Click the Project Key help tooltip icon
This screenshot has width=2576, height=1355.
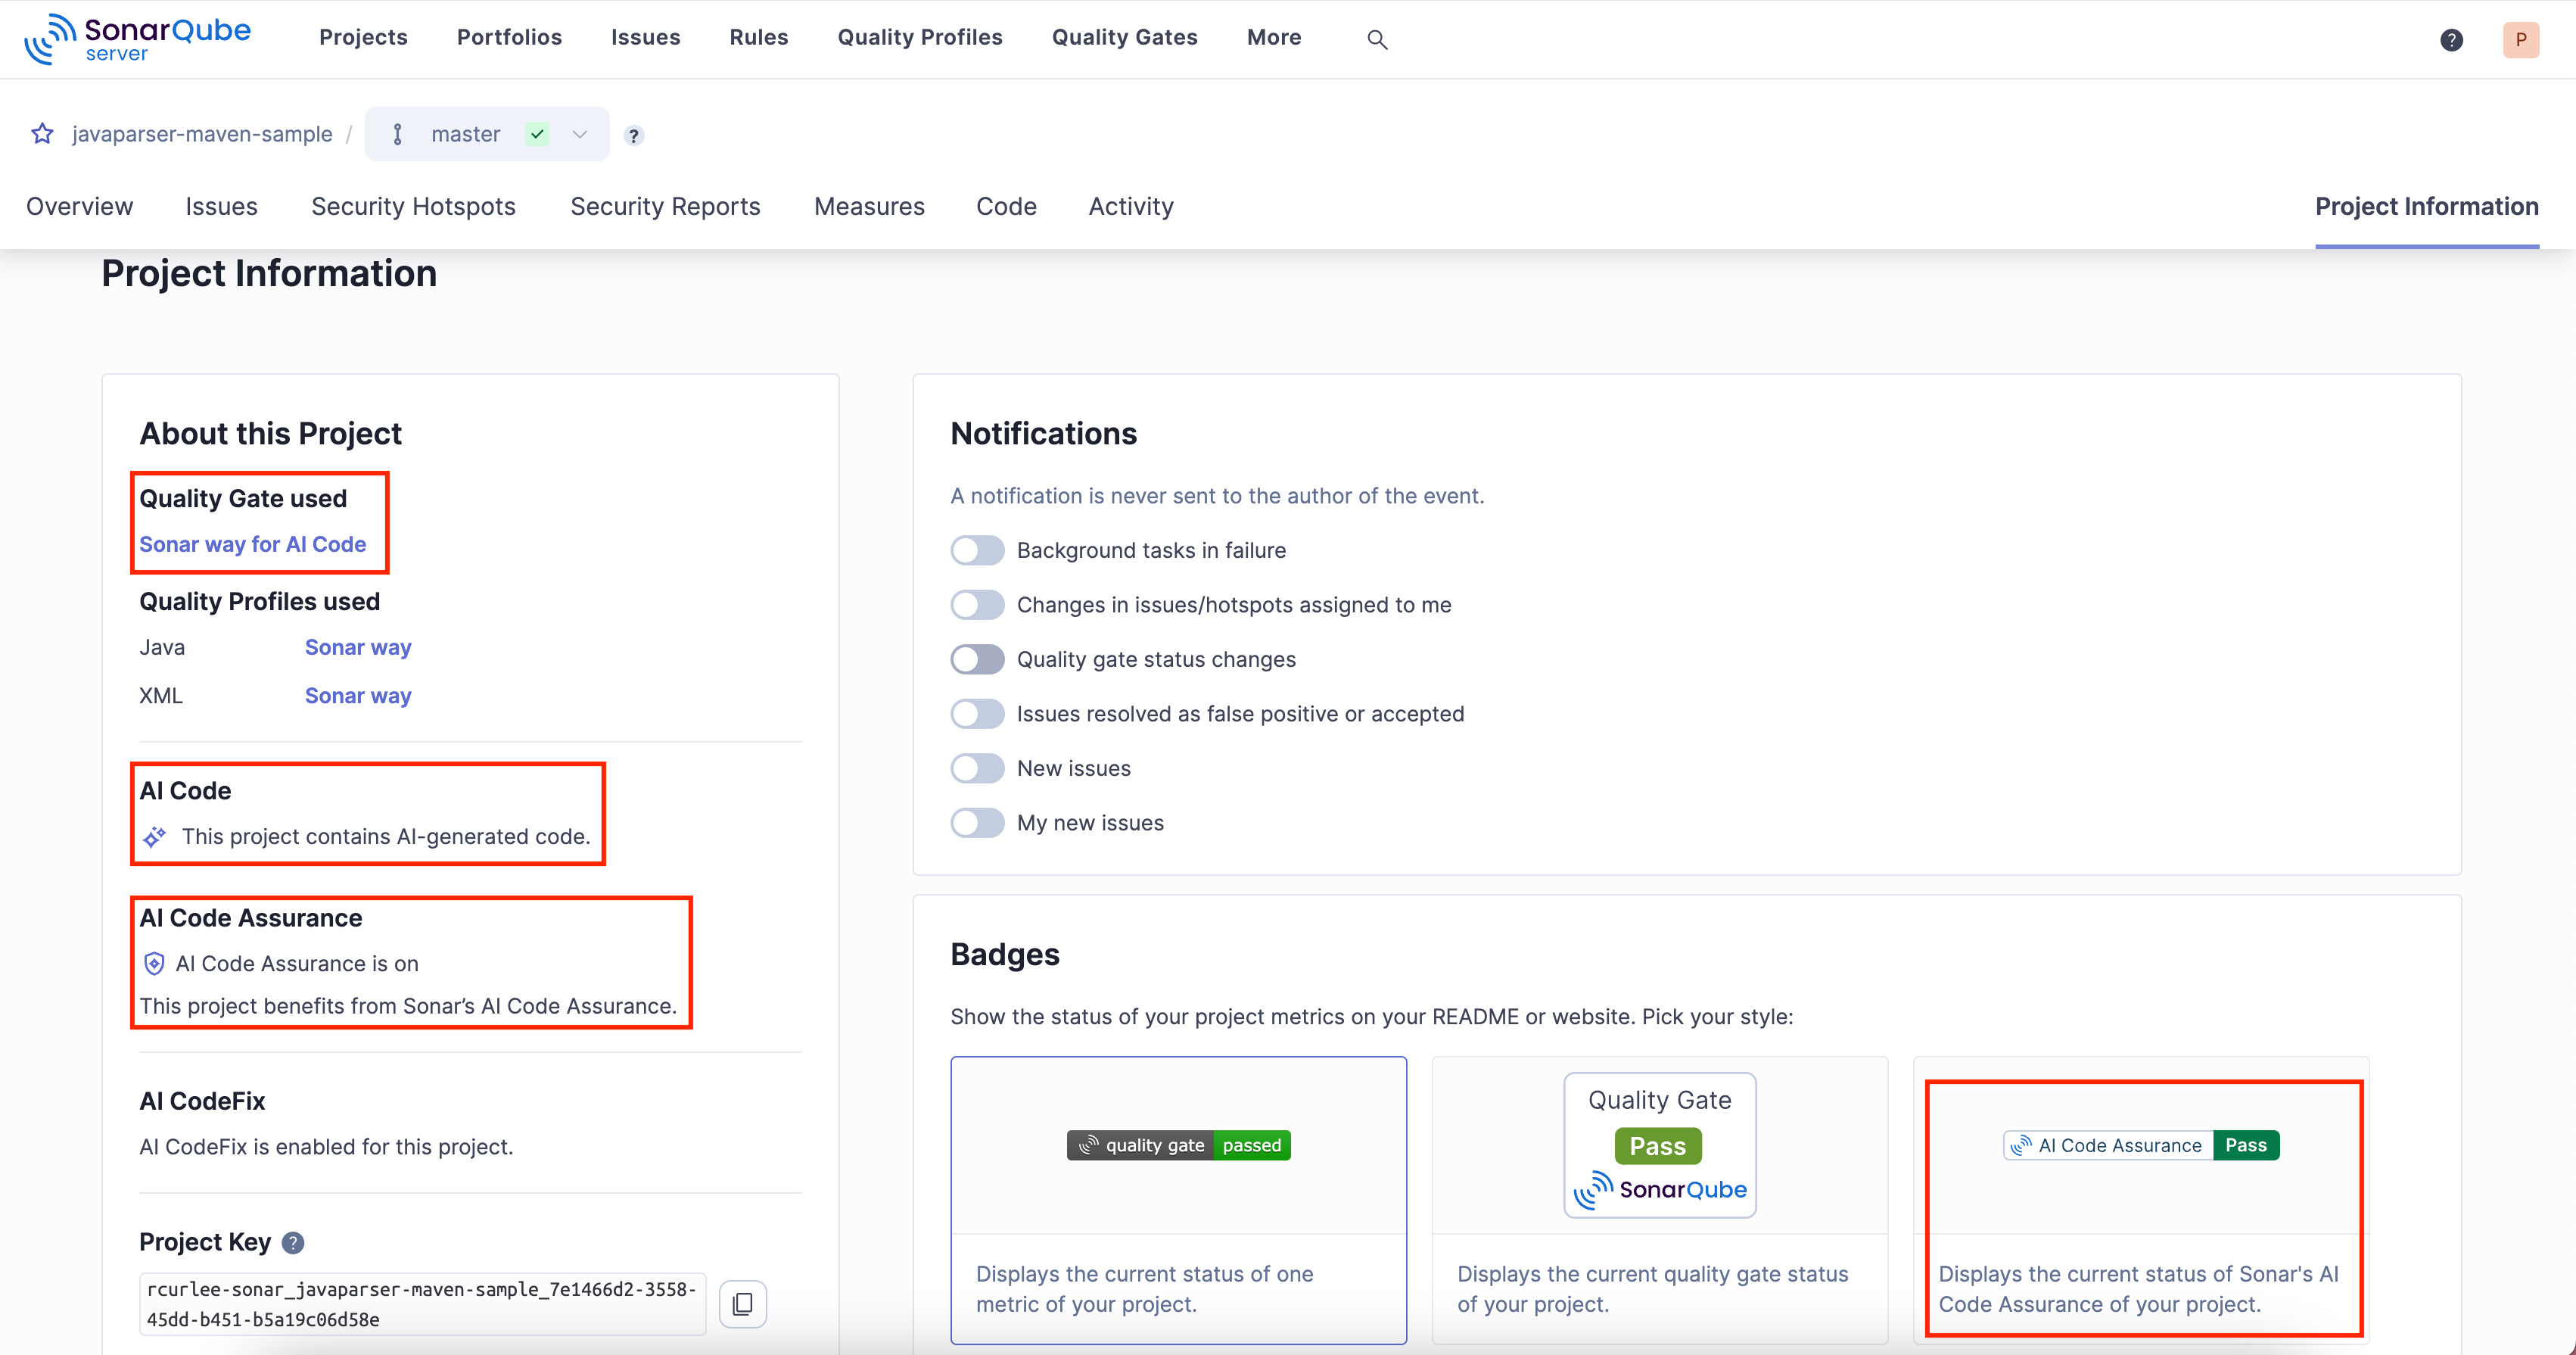[x=293, y=1243]
